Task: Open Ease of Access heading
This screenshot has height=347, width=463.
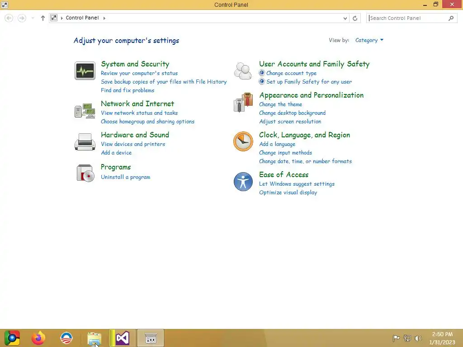Action: point(283,174)
